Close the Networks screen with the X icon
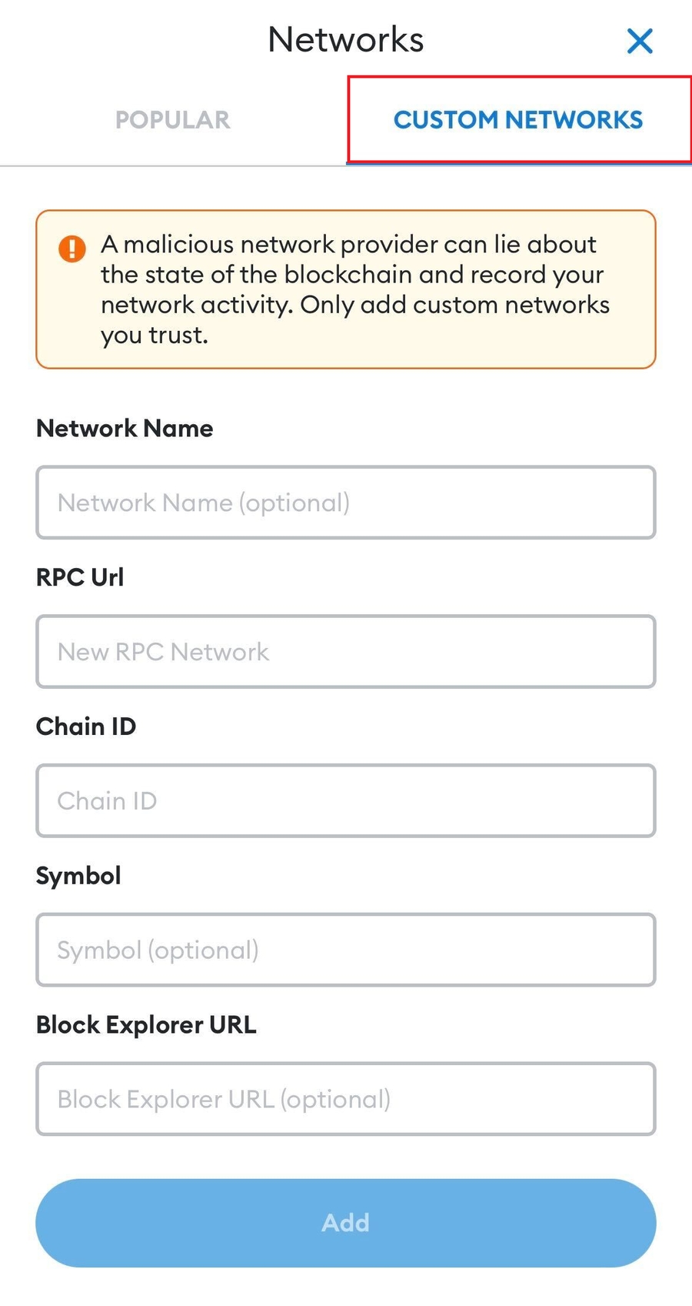692x1306 pixels. (640, 41)
